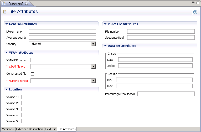Image resolution: width=201 pixels, height=132 pixels.
Task: Switch to the Extended Description tab
Action: point(29,129)
